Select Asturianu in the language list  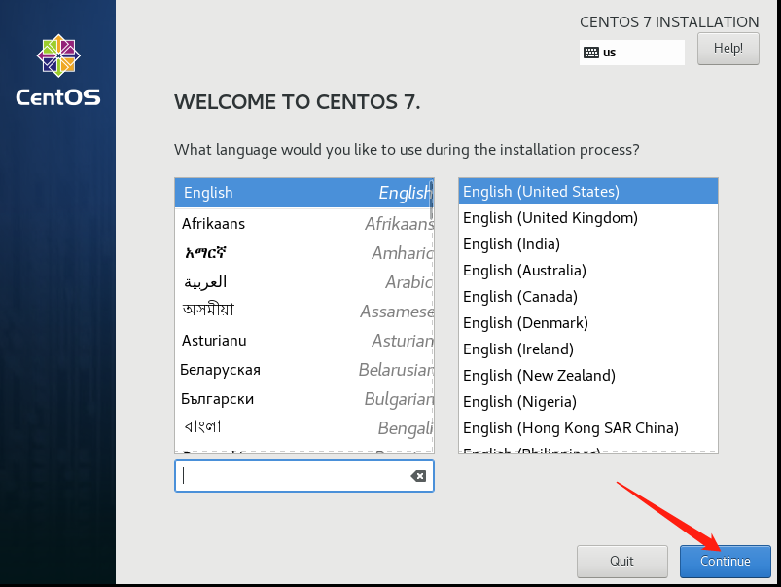point(214,340)
